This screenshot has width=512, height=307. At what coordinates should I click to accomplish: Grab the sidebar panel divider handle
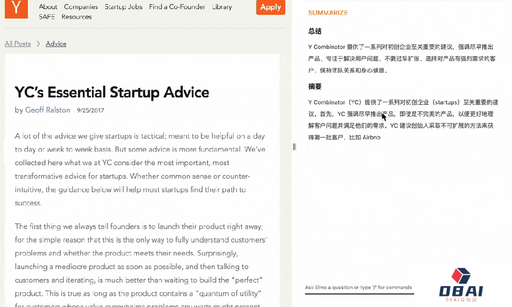(x=294, y=147)
